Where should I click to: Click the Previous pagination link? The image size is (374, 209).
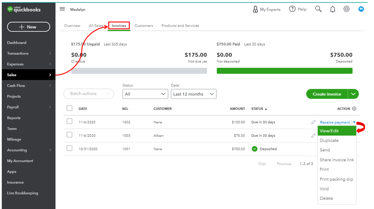tap(284, 164)
